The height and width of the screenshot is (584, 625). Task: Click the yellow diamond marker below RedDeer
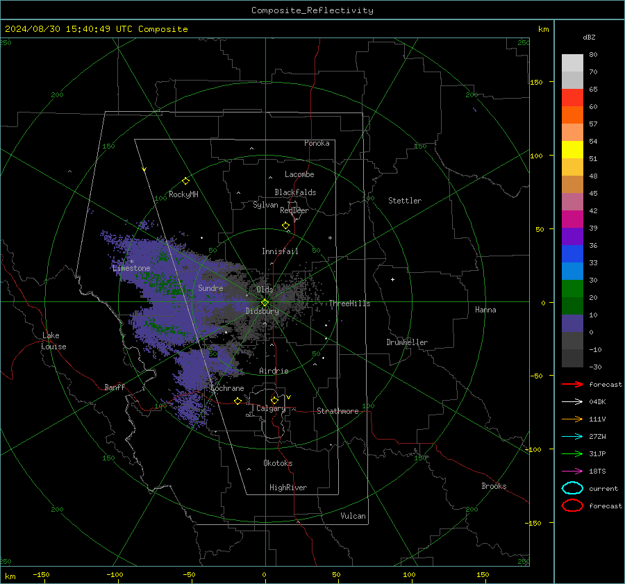(x=285, y=226)
